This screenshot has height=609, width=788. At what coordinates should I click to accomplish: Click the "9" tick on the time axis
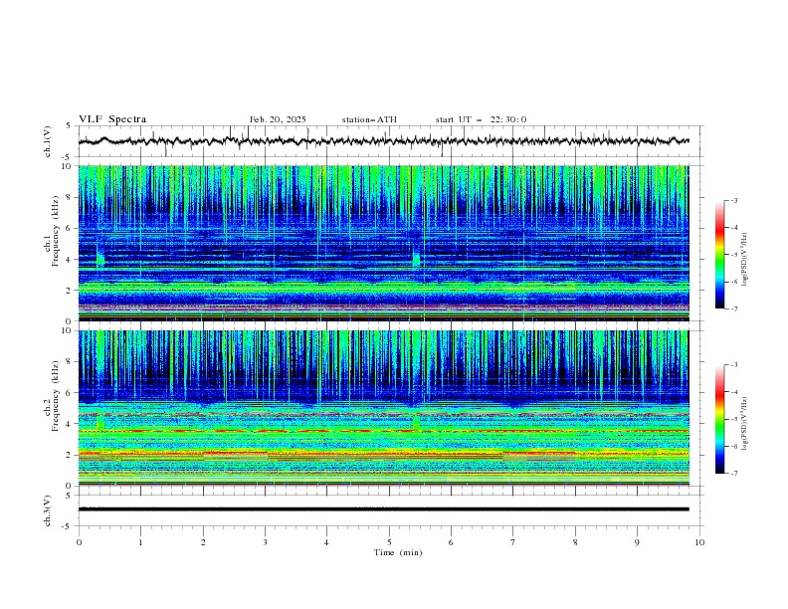coord(637,542)
